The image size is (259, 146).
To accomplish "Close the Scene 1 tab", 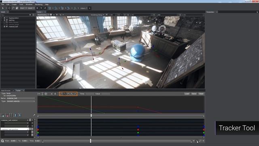I will 45,12.
